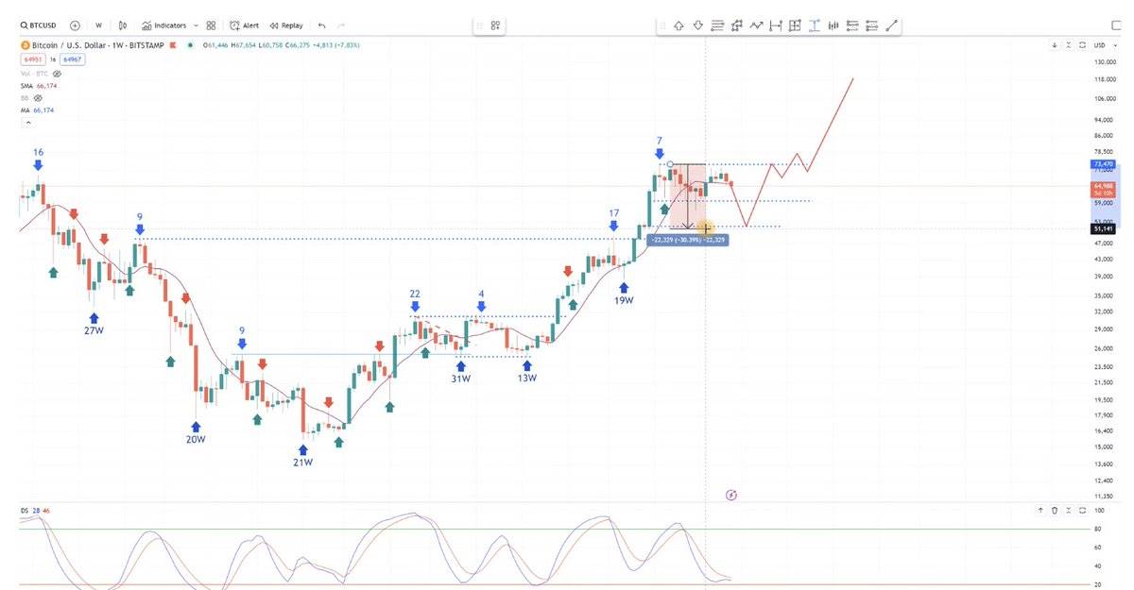
Task: Open the weekly timeframe selector
Action: point(98,25)
